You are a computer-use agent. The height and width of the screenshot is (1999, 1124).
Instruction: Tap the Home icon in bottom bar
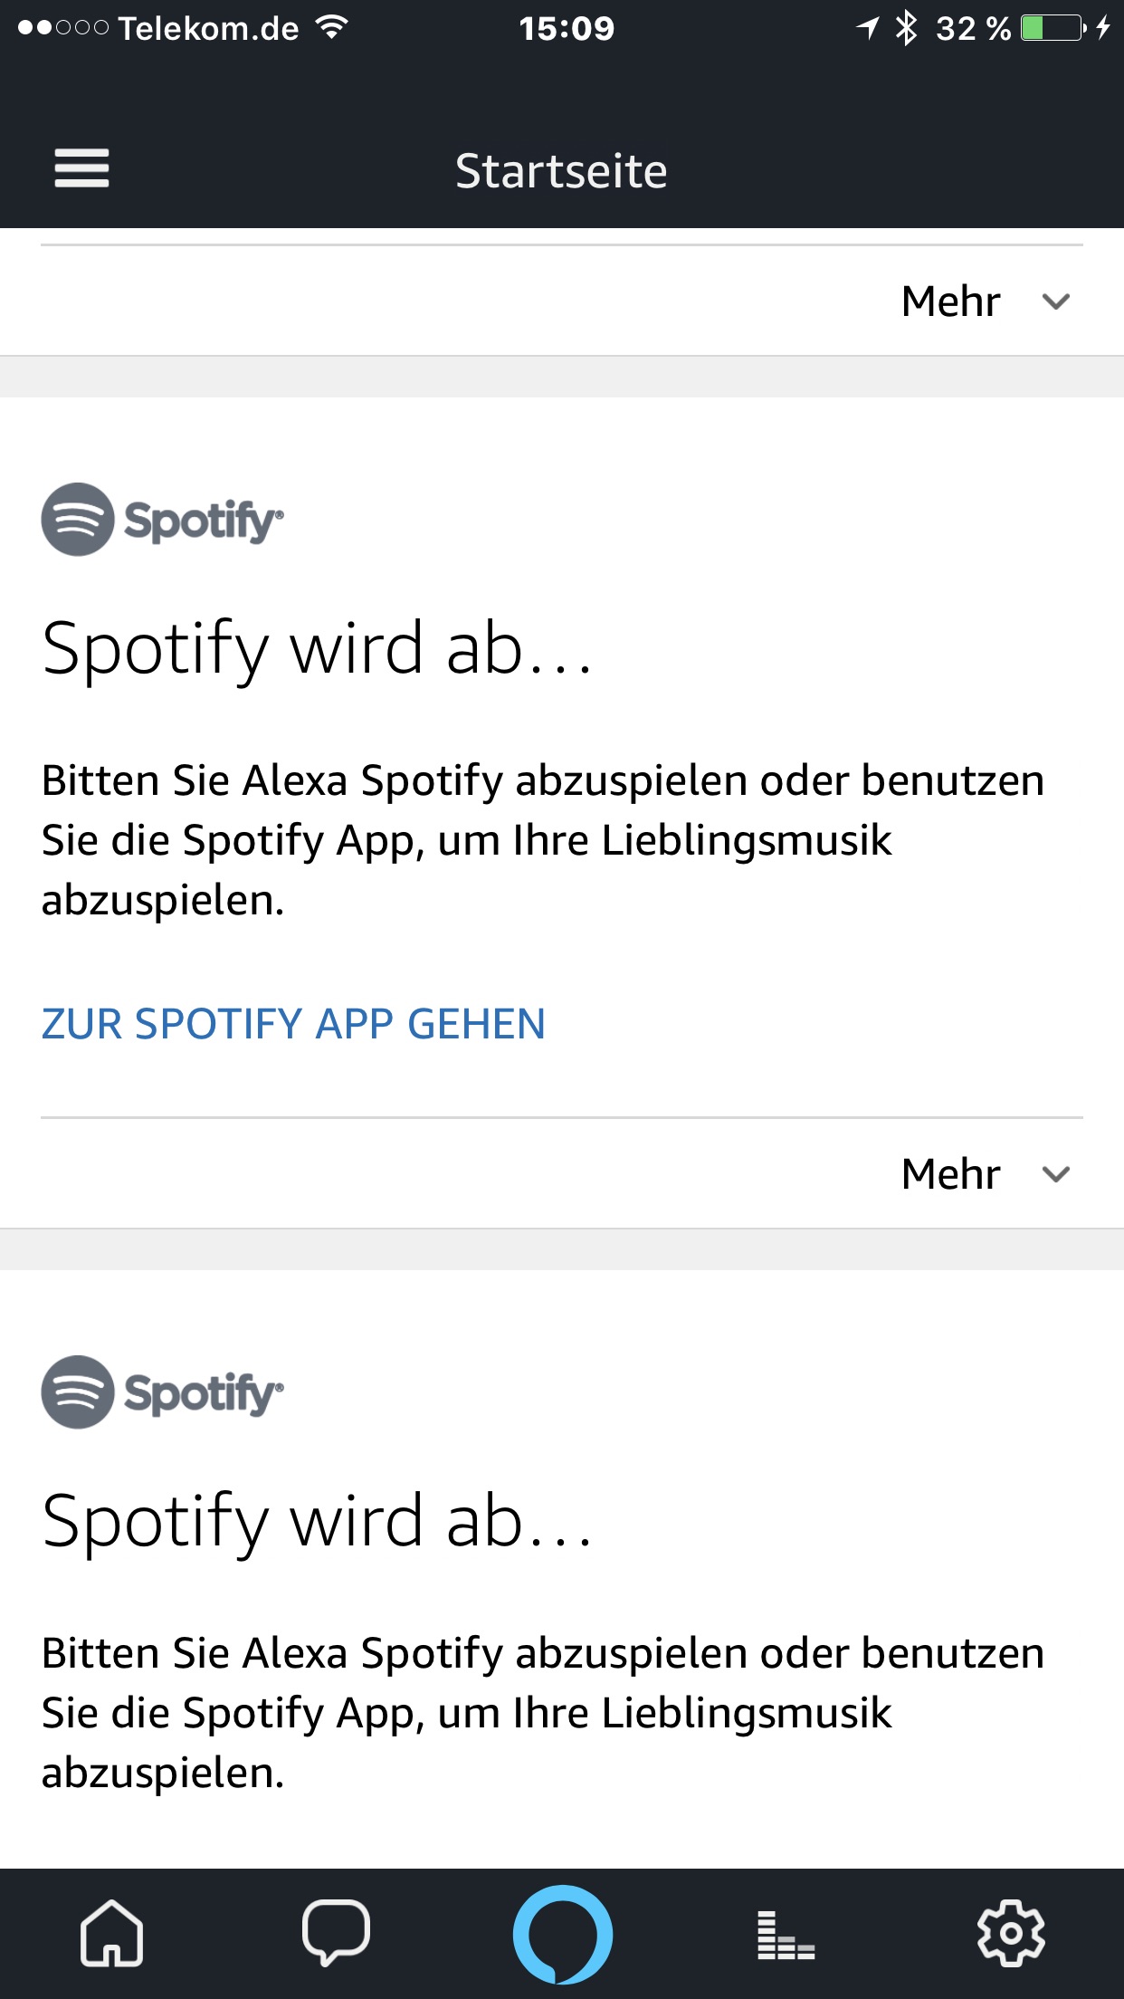coord(111,1933)
